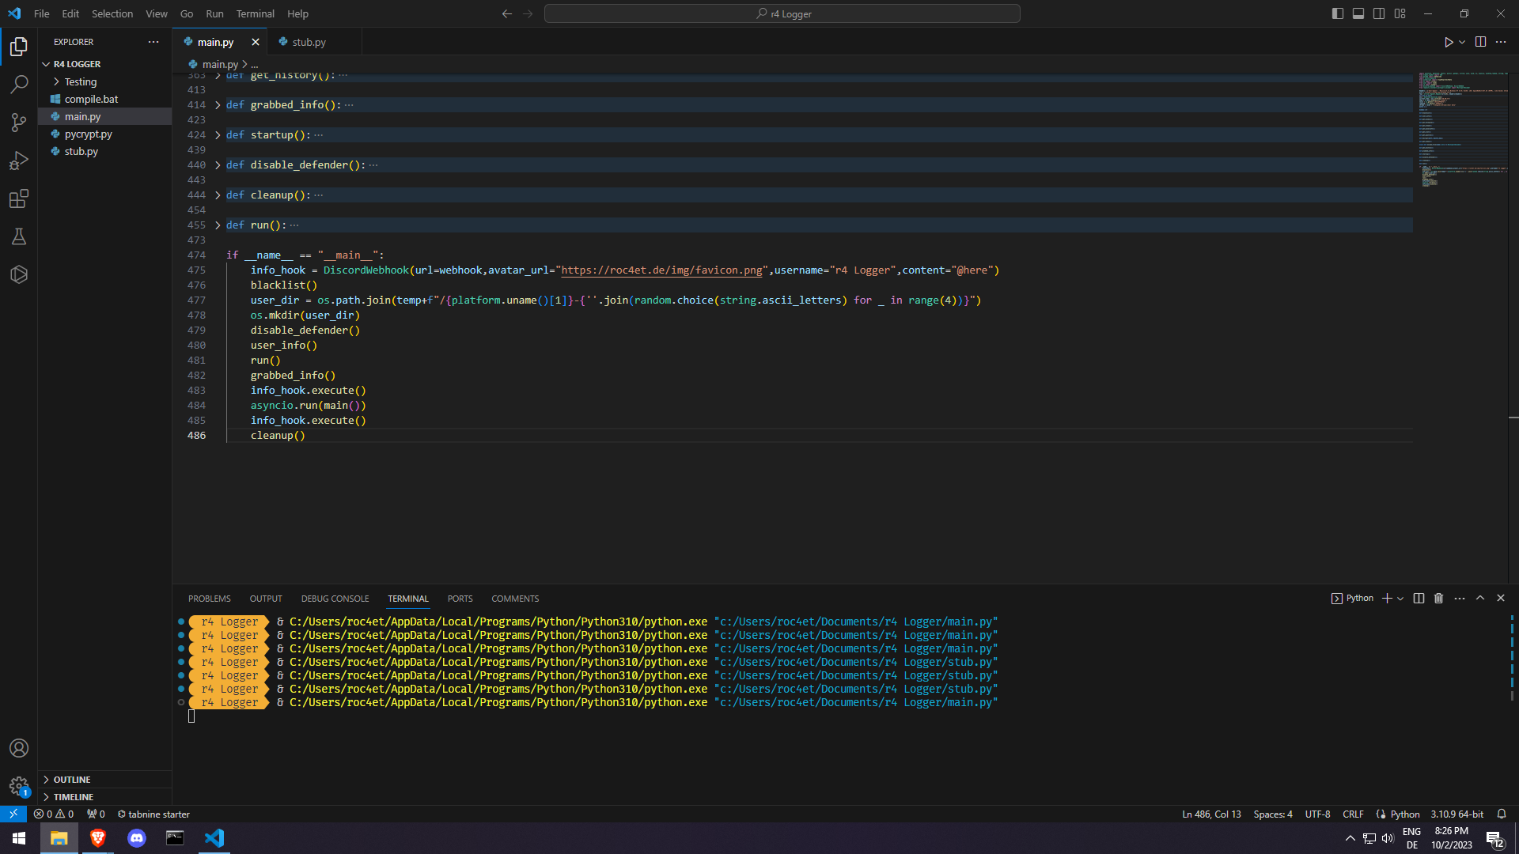Screen dimensions: 1519x854
Task: Maximize the terminal panel with caret
Action: tap(1480, 599)
